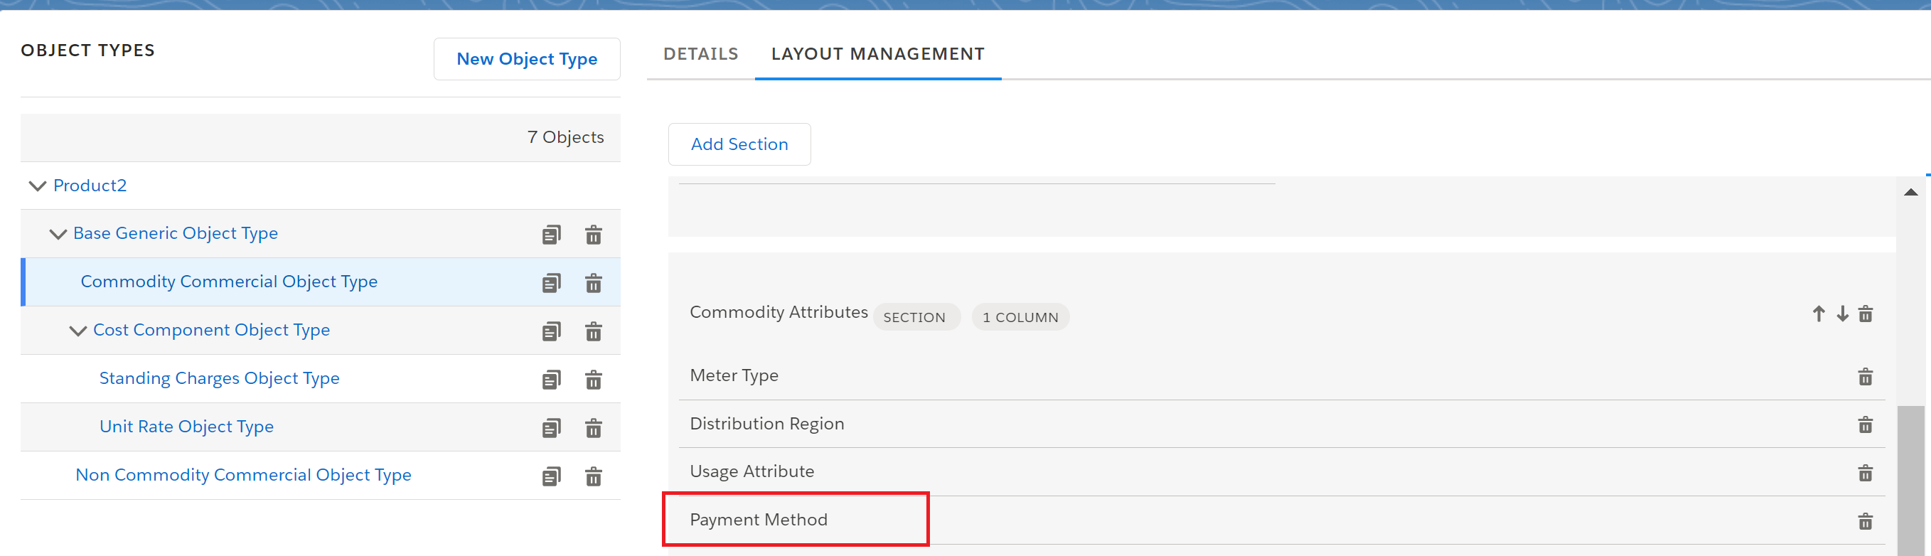
Task: Select Commodity Commercial Object Type
Action: click(229, 282)
